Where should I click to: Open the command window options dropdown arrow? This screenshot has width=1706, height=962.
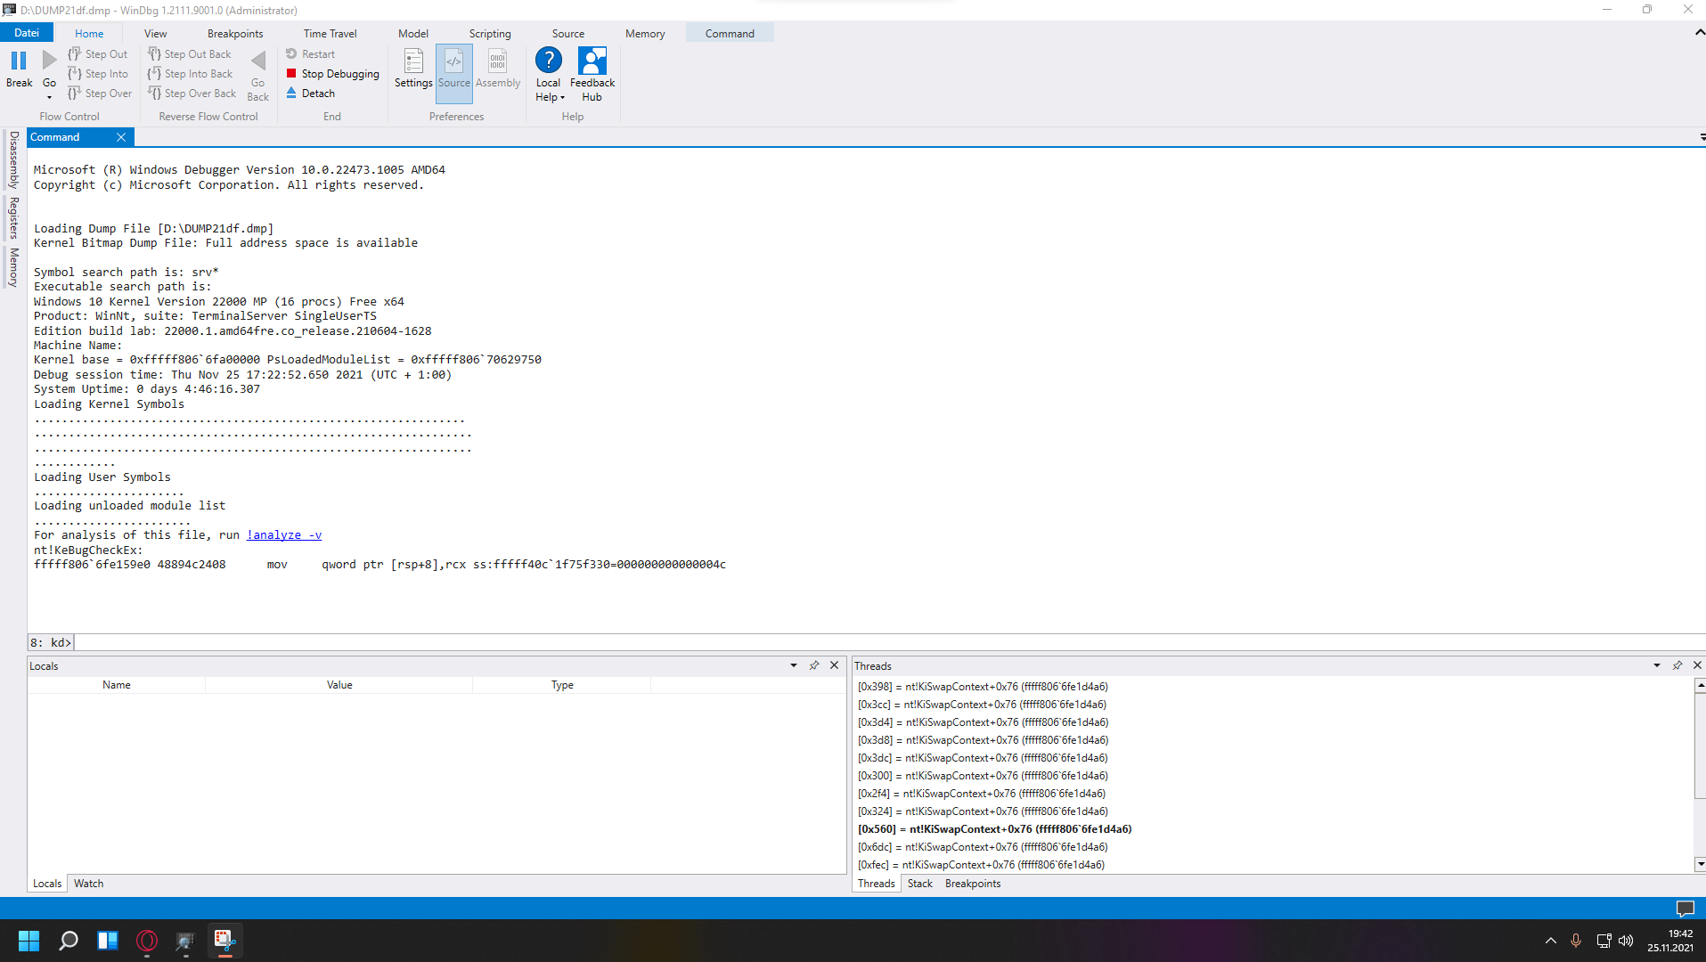pos(1702,137)
